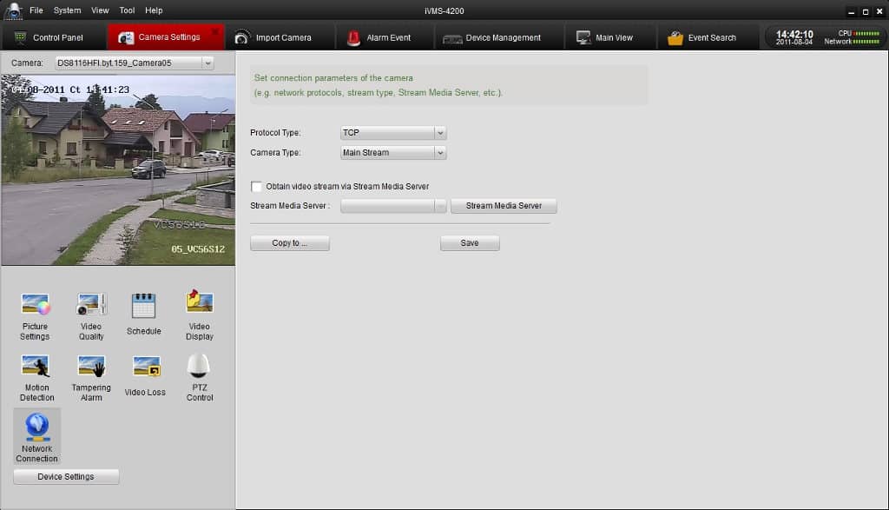Select the Motion Detection icon
This screenshot has width=889, height=510.
coord(36,366)
